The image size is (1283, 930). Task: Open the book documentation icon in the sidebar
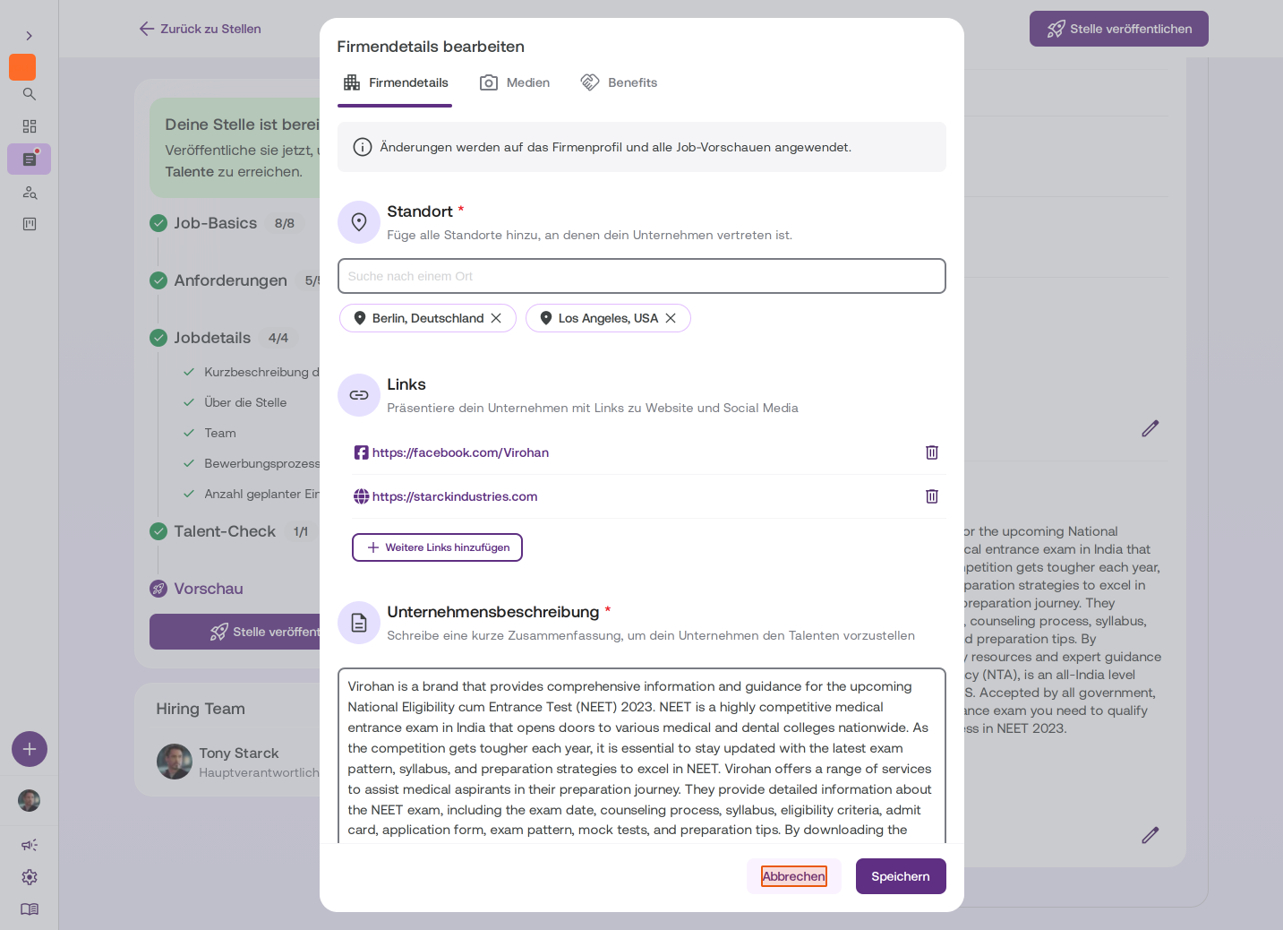click(30, 909)
